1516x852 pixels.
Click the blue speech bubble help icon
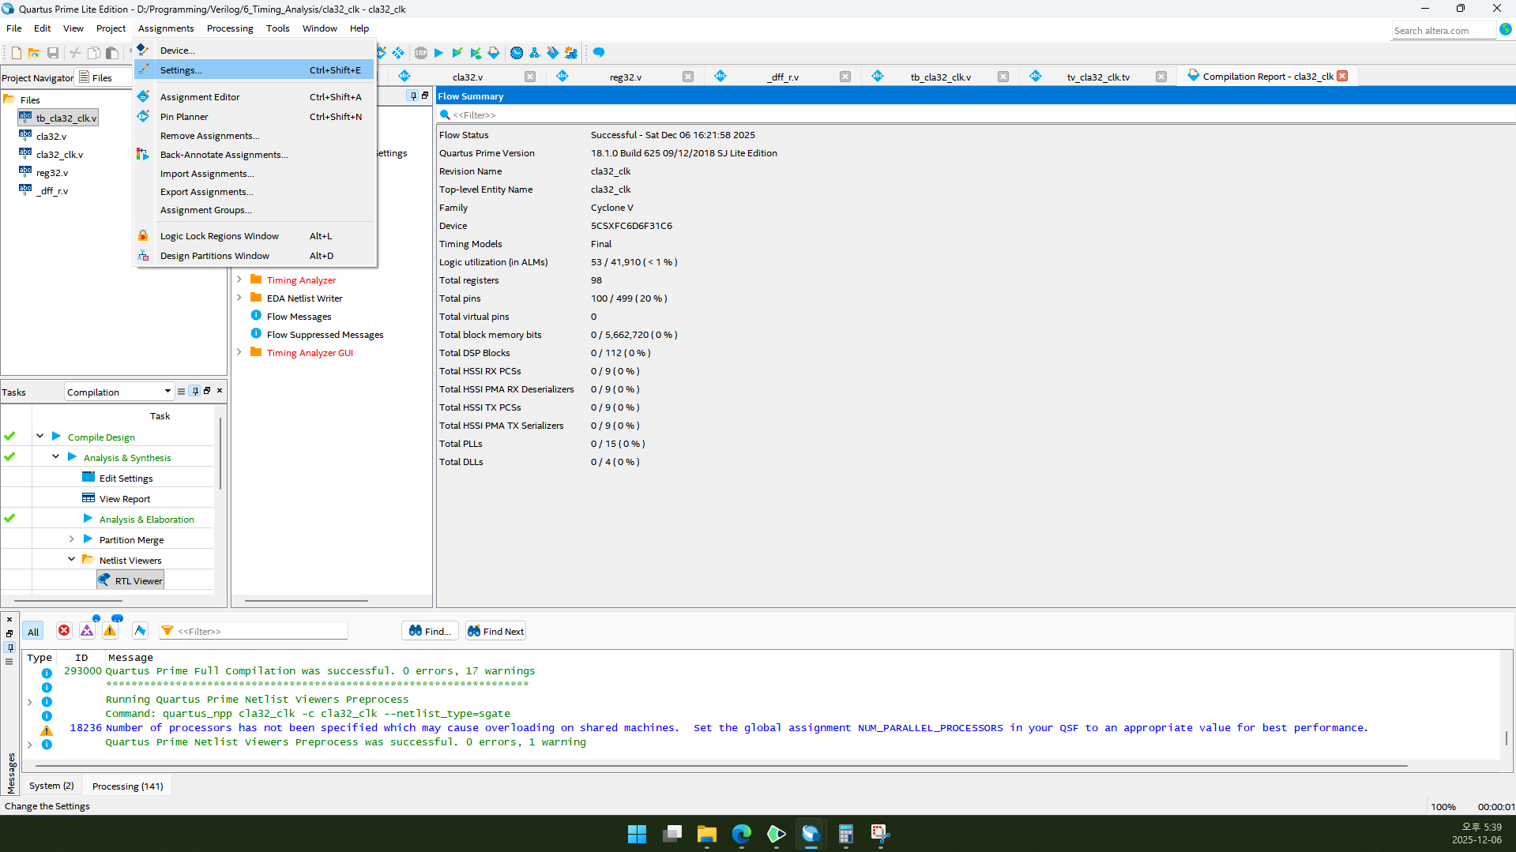pyautogui.click(x=599, y=53)
